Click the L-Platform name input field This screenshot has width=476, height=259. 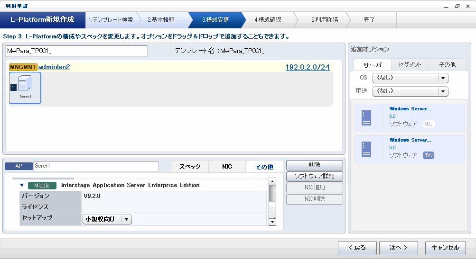(76, 51)
